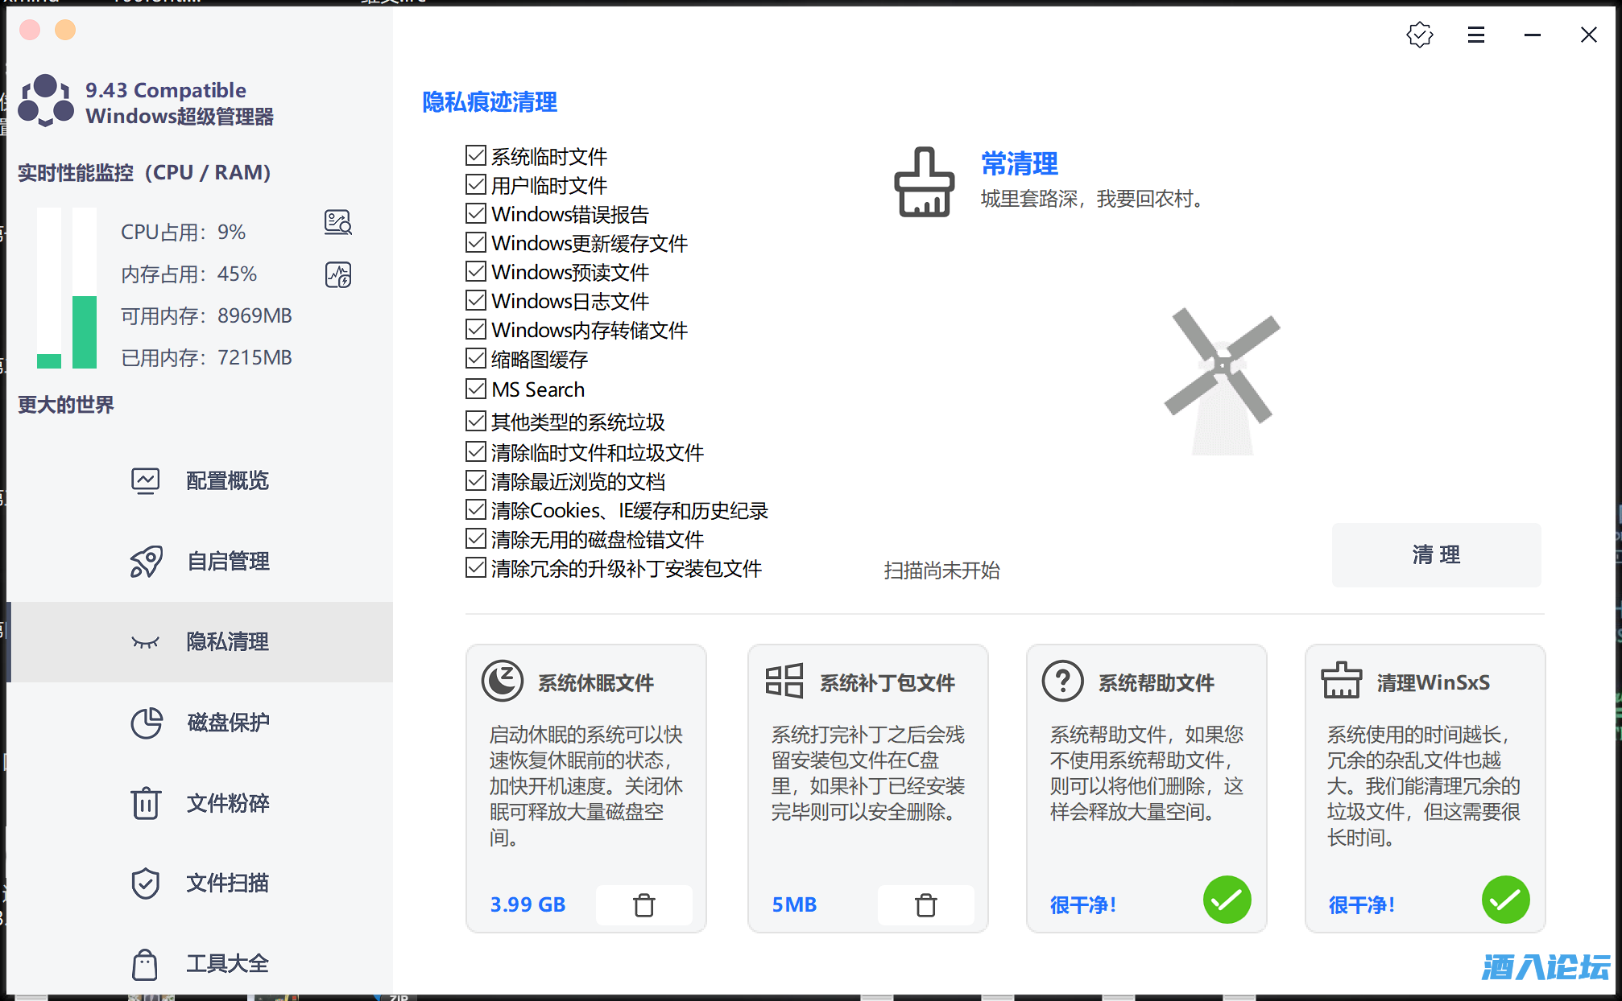Click the 3.99 GB size link
The height and width of the screenshot is (1001, 1622).
pos(528,904)
